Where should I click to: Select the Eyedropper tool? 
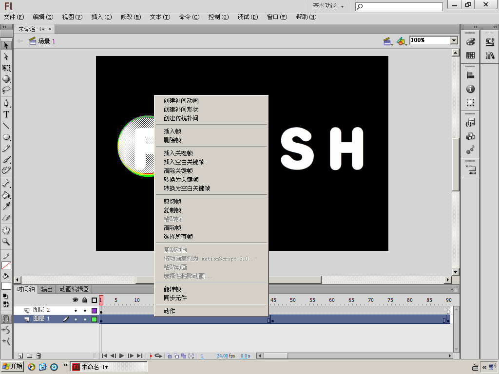pyautogui.click(x=6, y=206)
